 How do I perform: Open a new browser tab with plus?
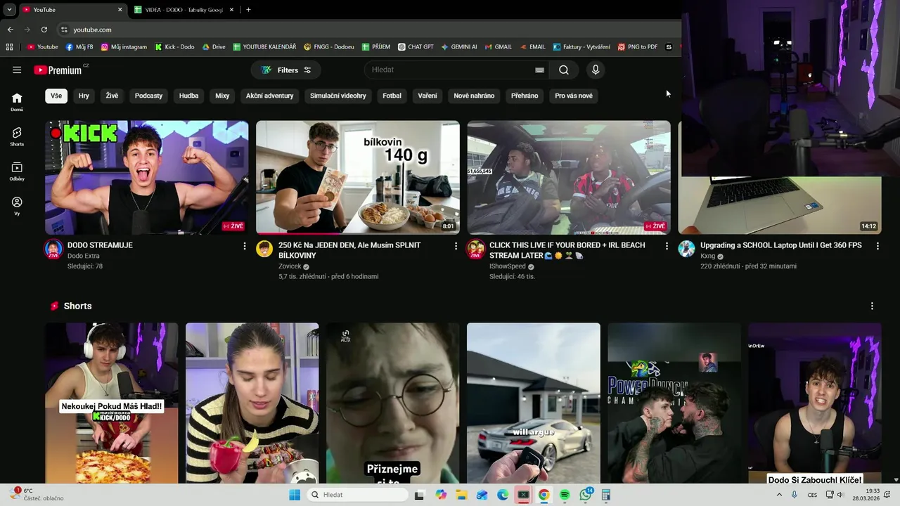click(x=248, y=10)
